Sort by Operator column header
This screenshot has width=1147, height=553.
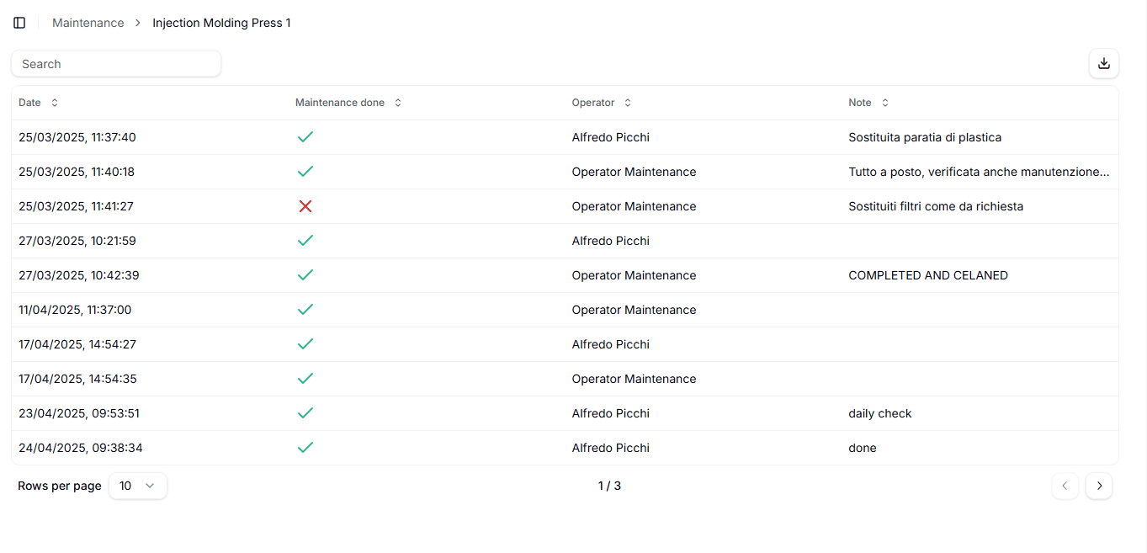pyautogui.click(x=601, y=103)
